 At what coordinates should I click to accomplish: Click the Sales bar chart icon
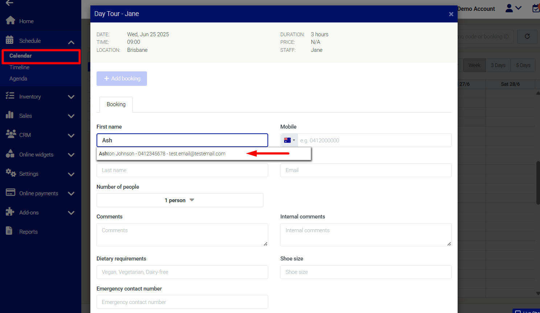point(10,115)
